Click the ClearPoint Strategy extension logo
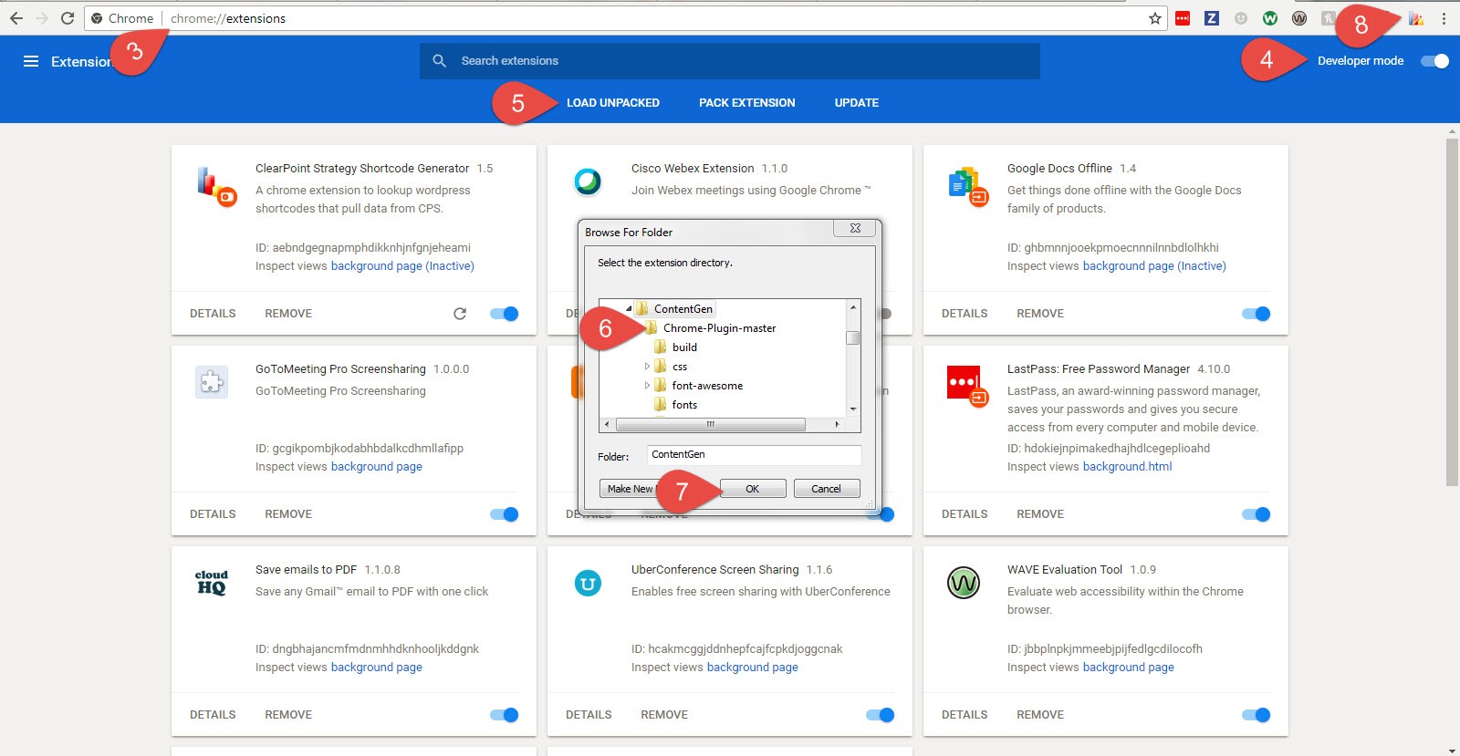Screen dimensions: 1460x756 (x=216, y=186)
